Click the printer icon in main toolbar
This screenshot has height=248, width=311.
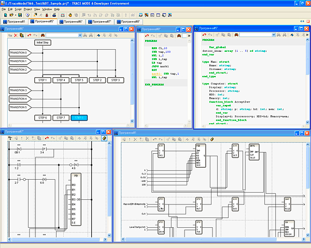coord(54,15)
